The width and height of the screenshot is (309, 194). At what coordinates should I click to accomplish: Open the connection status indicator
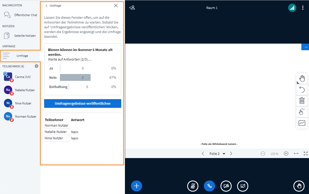[292, 8]
